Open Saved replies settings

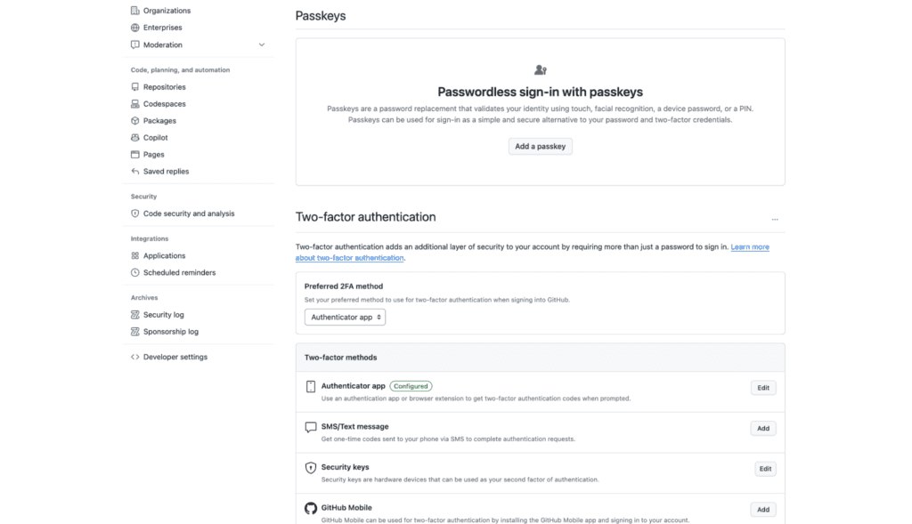tap(166, 172)
